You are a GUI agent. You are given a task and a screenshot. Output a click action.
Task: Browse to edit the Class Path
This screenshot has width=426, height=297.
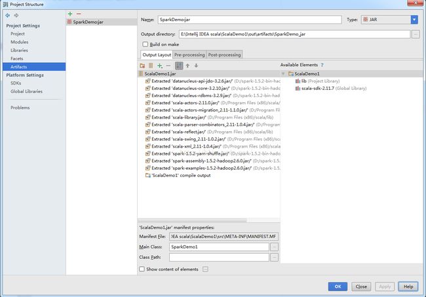(275, 257)
